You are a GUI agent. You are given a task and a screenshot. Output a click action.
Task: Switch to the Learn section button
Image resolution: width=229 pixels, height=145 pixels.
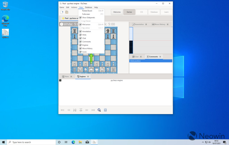coord(166,12)
